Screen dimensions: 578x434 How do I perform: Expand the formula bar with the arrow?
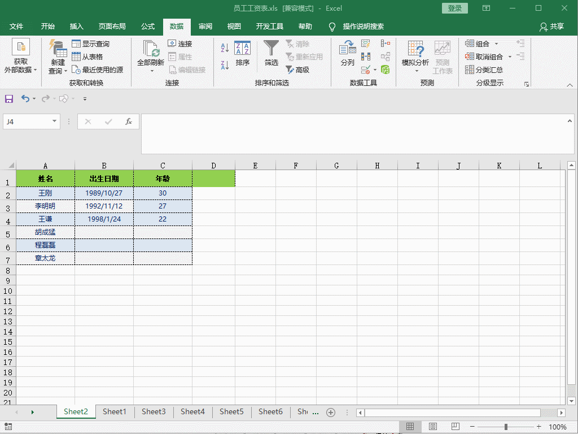click(570, 121)
